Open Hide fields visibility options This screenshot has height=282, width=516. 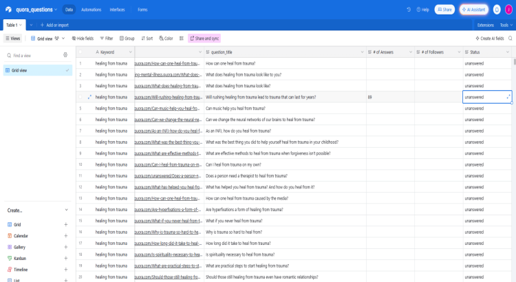coord(83,39)
